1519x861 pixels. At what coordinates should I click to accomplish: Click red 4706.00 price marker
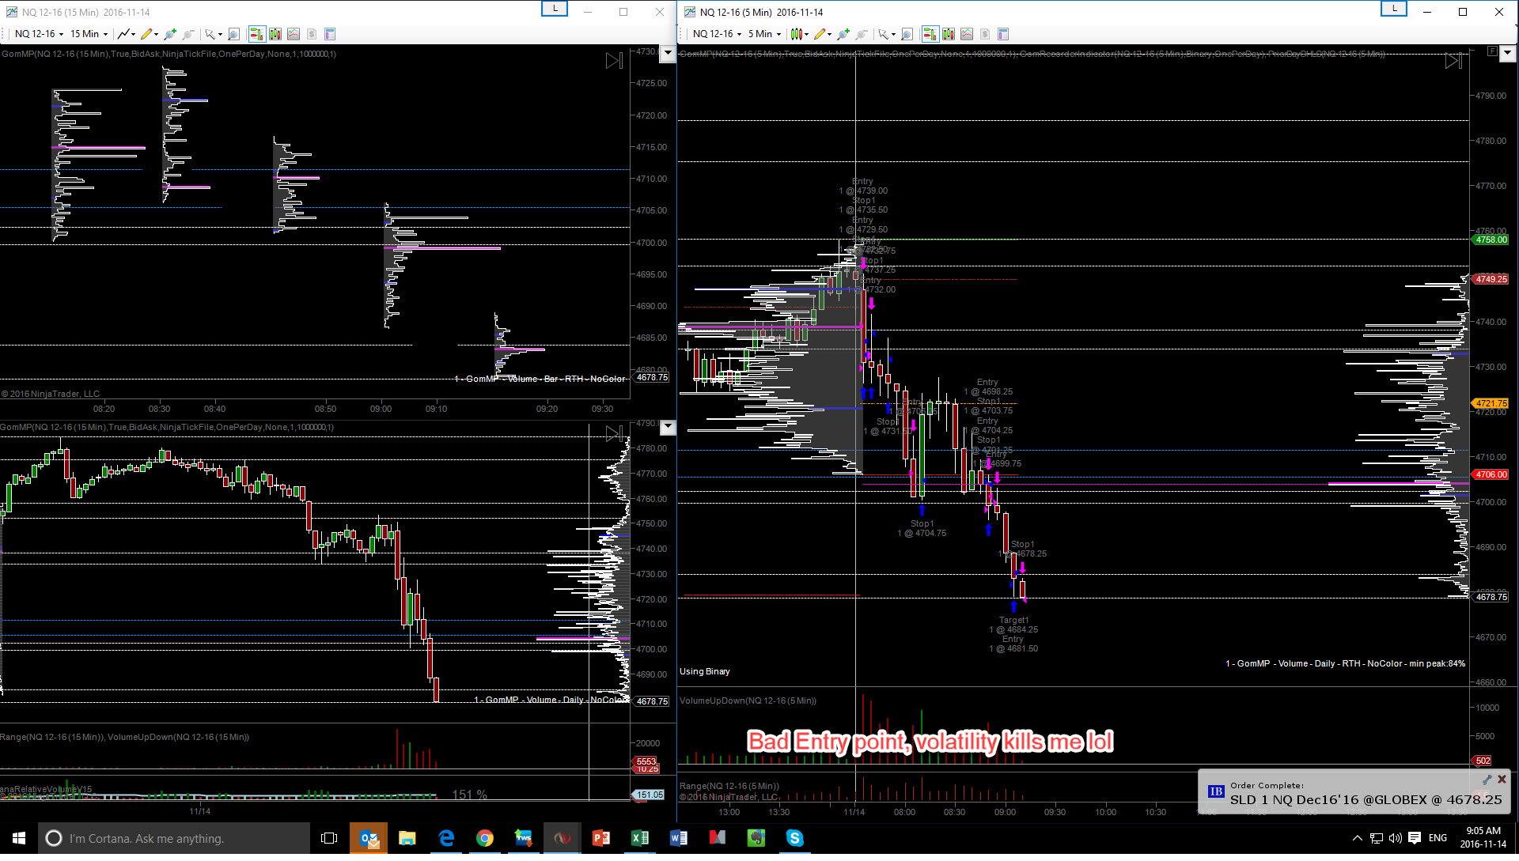pos(1491,474)
